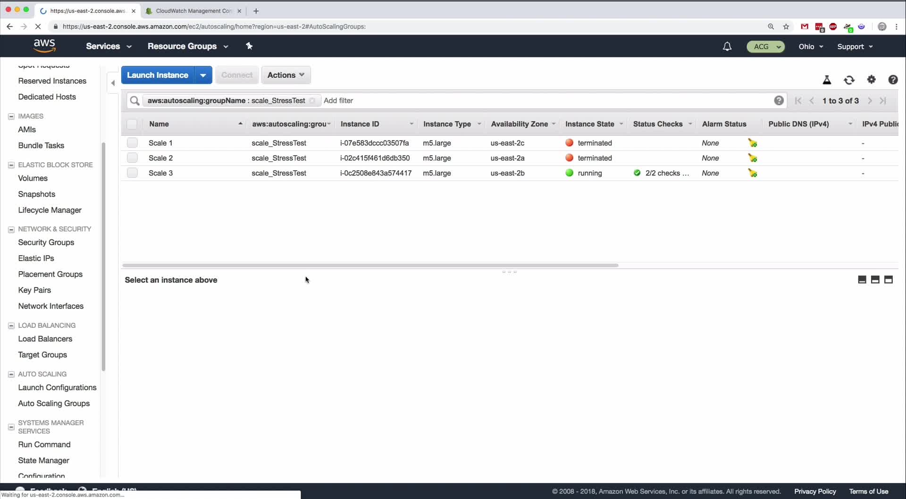Image resolution: width=906 pixels, height=499 pixels.
Task: Open the Resource Groups menu
Action: tap(188, 46)
